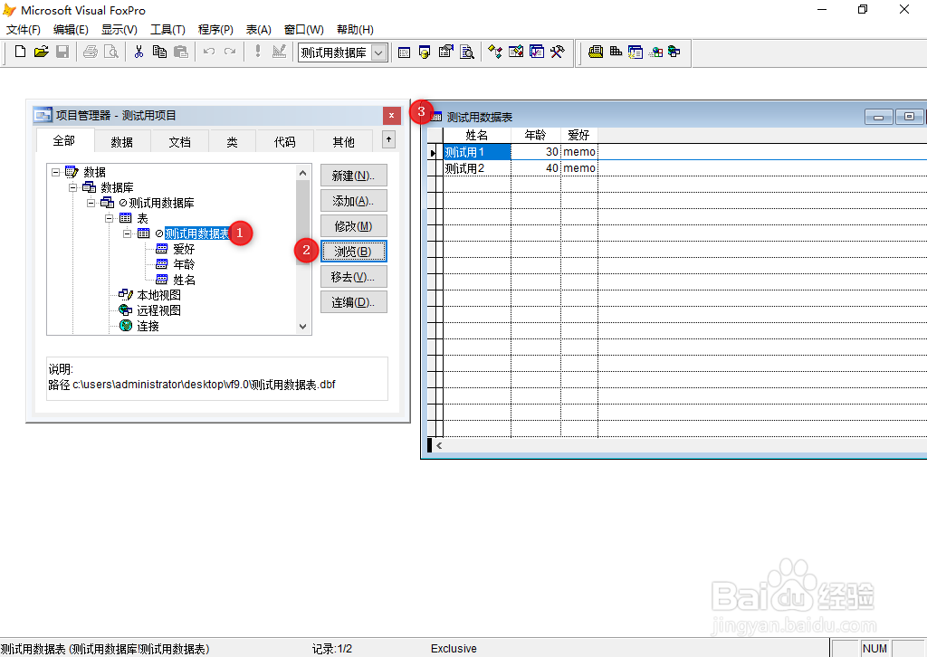This screenshot has width=927, height=657.
Task: Click the Run exclamation mark icon
Action: [258, 52]
